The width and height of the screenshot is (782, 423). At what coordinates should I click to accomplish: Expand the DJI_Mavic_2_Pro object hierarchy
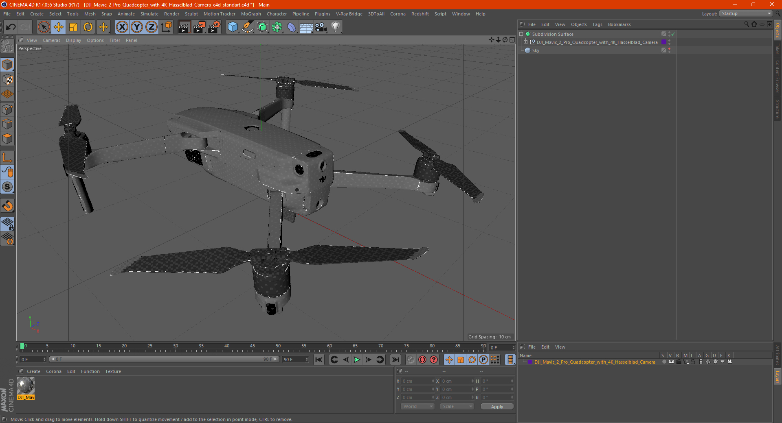(x=526, y=42)
